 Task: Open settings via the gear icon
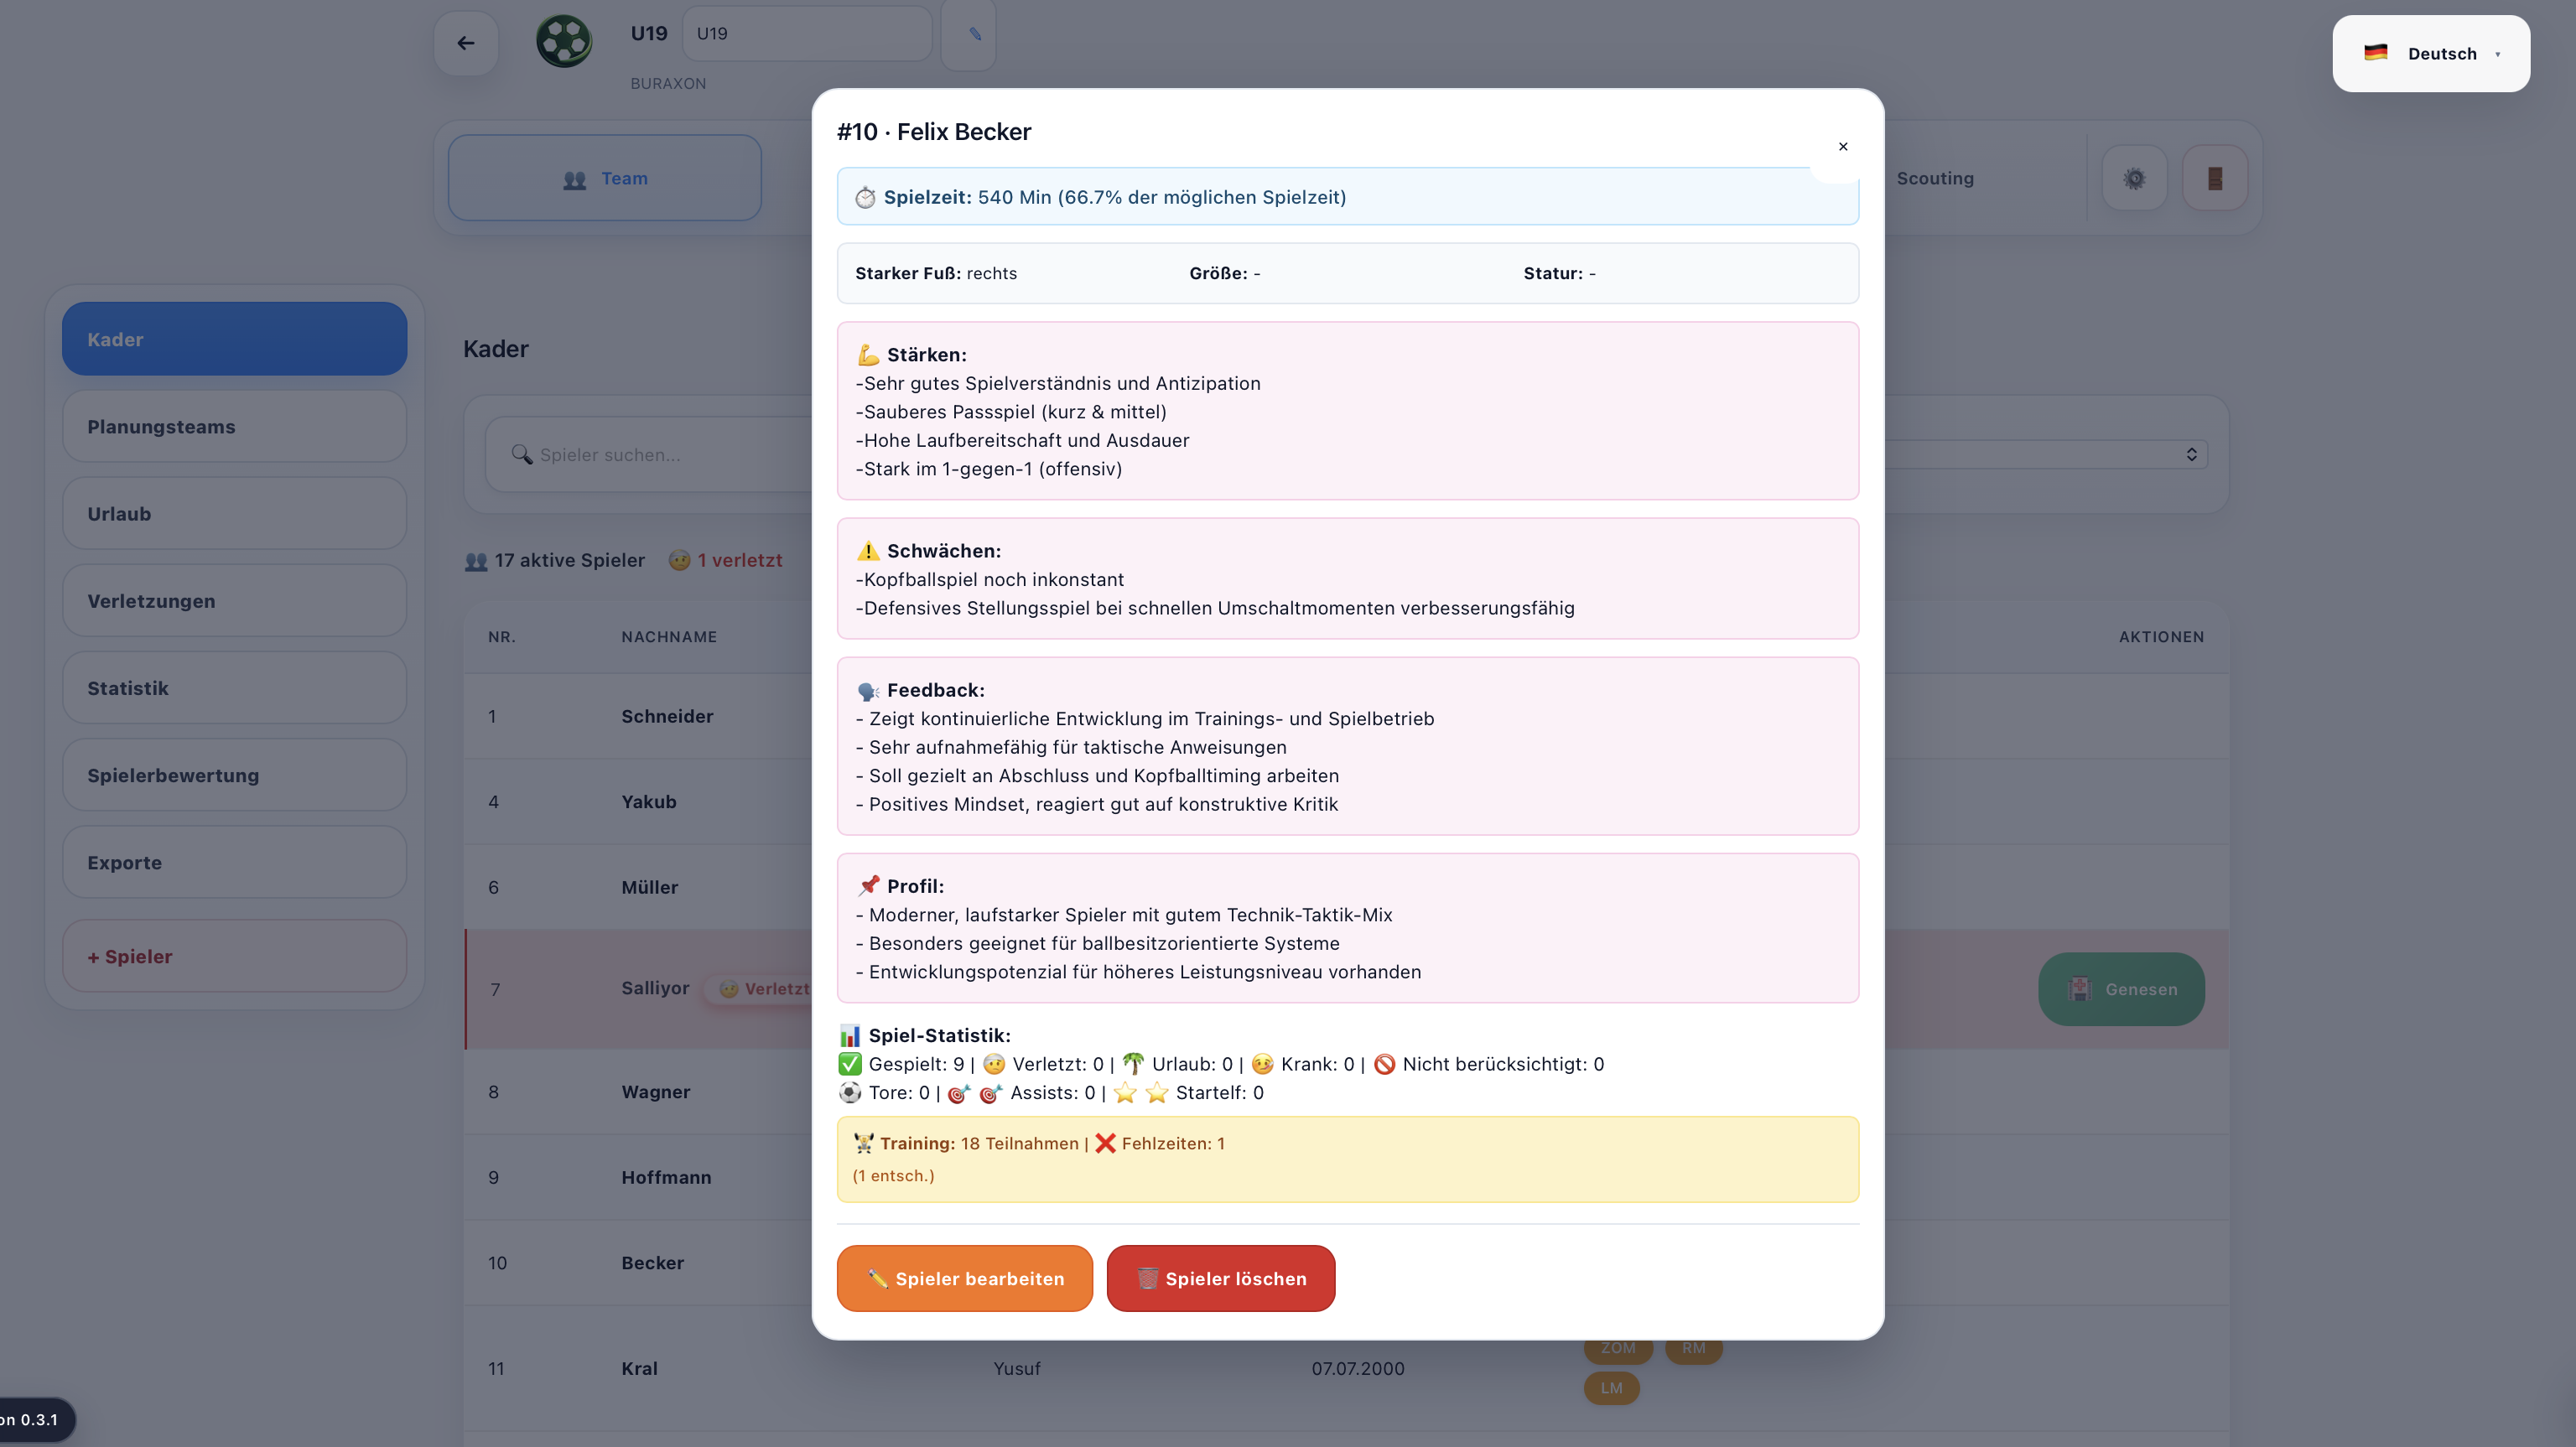[x=2134, y=179]
